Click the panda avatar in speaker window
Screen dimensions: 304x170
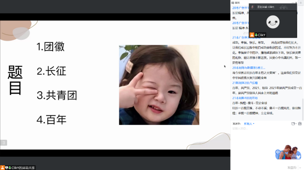click(273, 22)
